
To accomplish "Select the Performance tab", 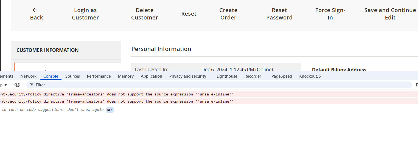I will (x=99, y=76).
